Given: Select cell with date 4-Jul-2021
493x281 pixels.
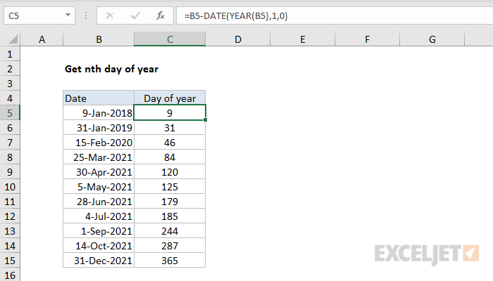Looking at the screenshot, I should (99, 216).
